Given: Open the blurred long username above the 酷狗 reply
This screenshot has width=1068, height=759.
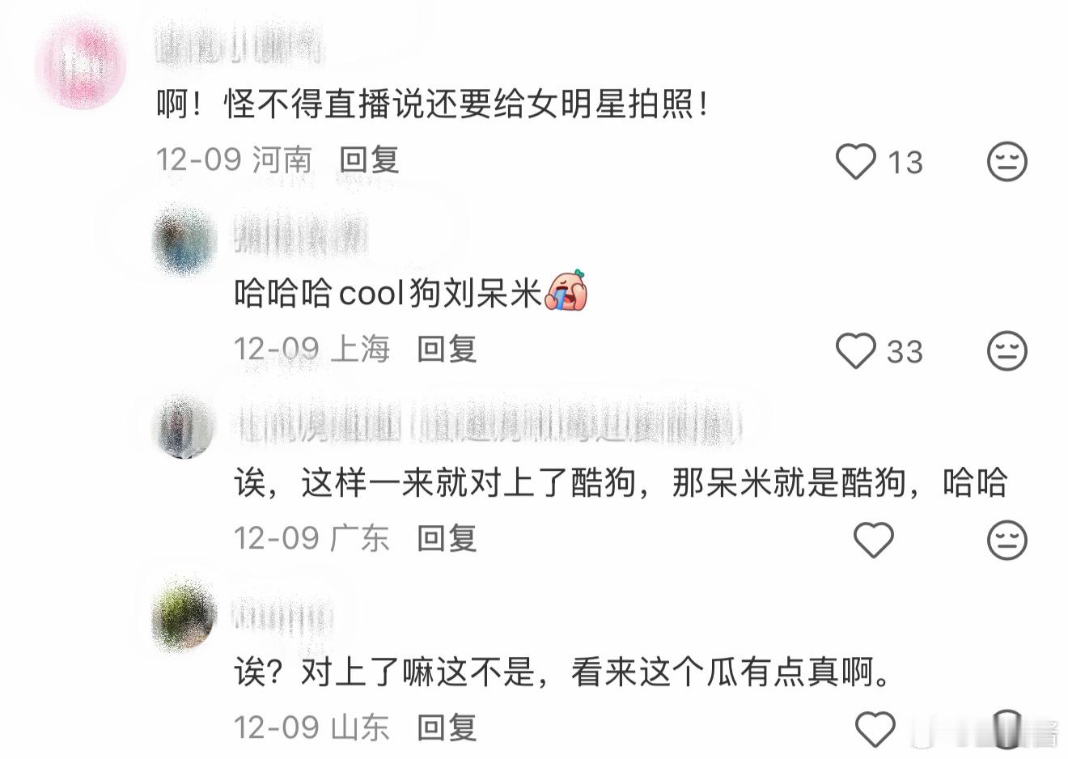Looking at the screenshot, I should [488, 424].
